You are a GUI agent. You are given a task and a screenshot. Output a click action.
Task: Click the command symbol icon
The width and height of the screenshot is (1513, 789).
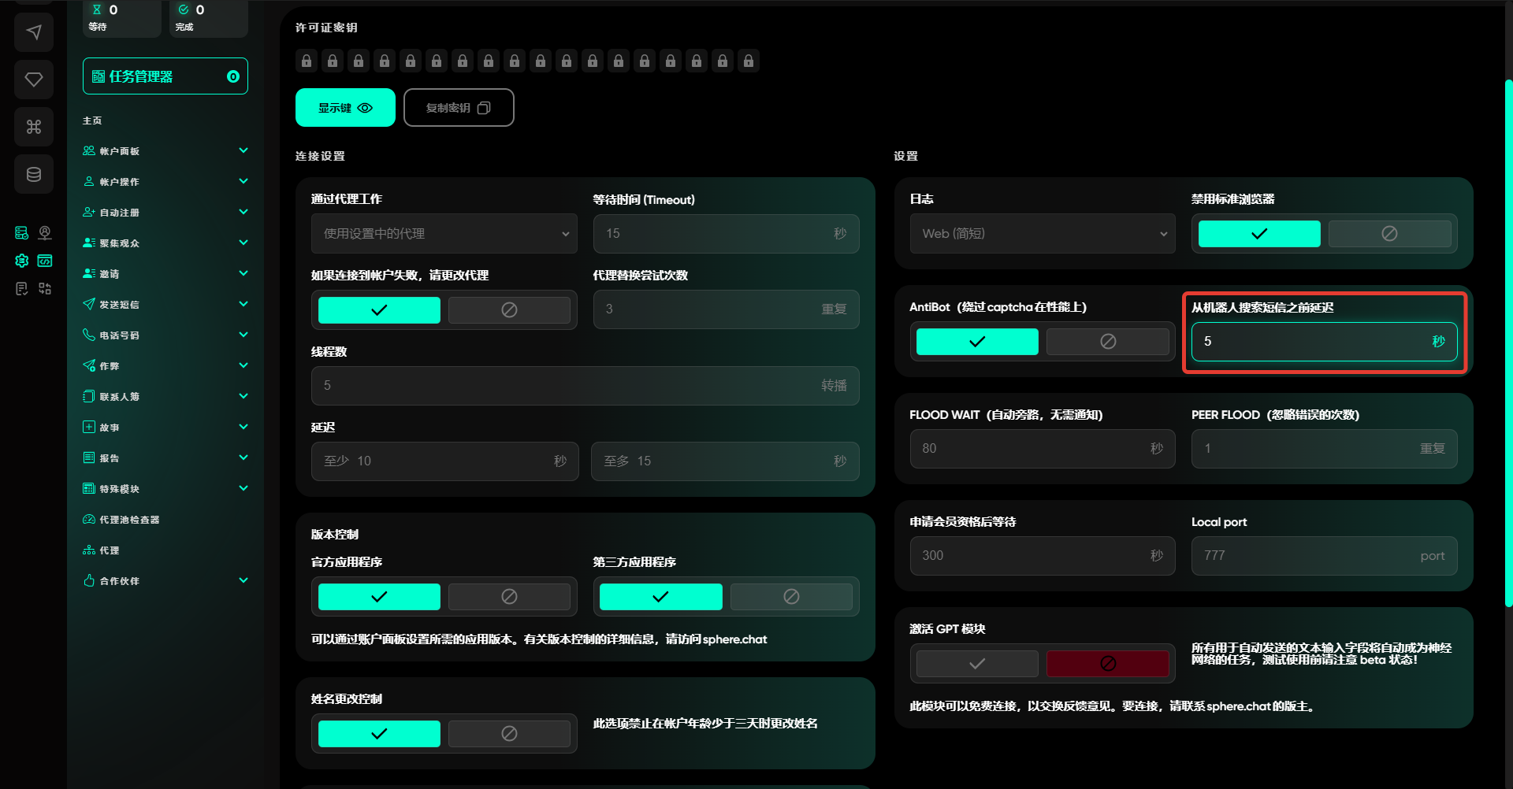(x=34, y=127)
